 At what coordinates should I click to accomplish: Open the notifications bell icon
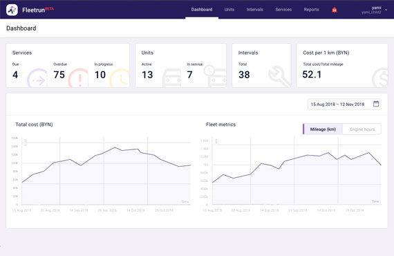tap(334, 10)
